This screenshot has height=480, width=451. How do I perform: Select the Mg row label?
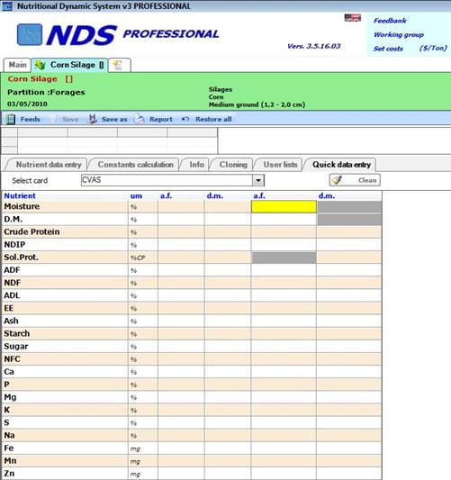[x=10, y=397]
